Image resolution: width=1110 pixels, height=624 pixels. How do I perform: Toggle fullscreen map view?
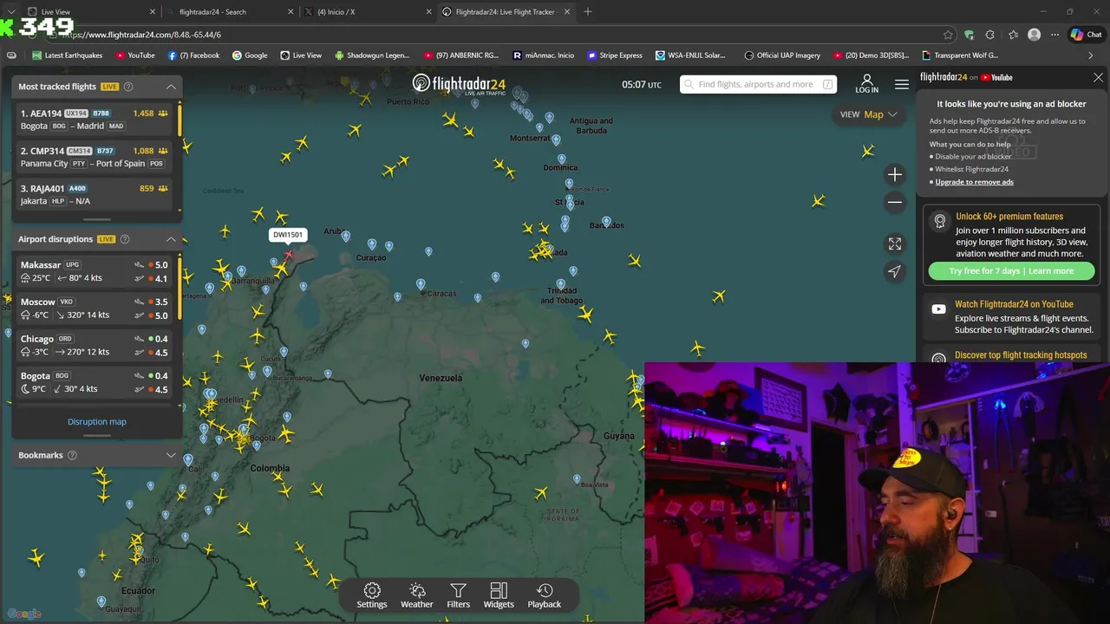(x=894, y=244)
